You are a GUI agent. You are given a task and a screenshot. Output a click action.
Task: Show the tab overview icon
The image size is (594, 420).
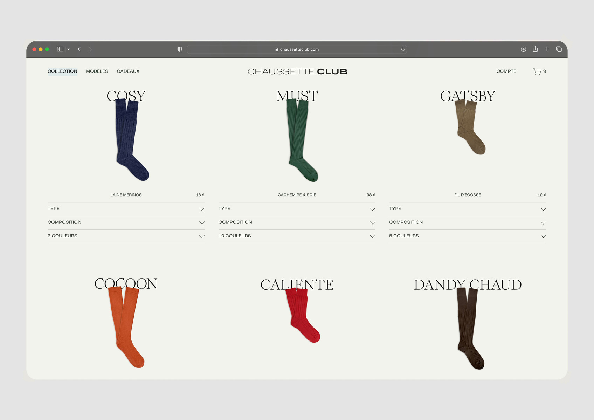(x=559, y=49)
